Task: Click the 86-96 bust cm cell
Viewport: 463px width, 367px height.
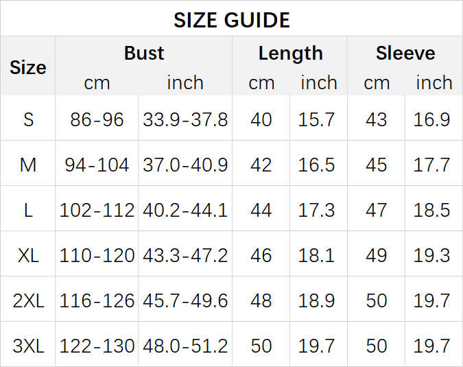Action: click(x=97, y=119)
